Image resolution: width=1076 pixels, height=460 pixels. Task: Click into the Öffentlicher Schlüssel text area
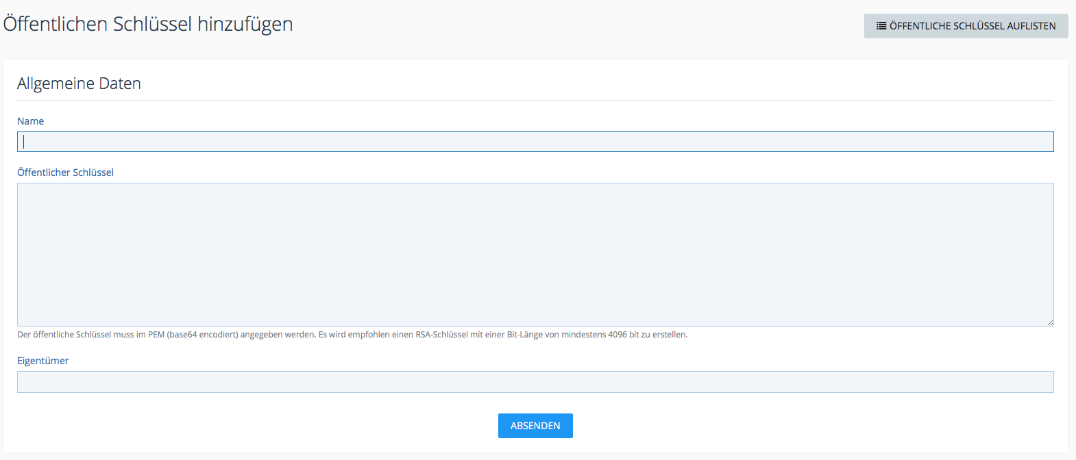pyautogui.click(x=535, y=254)
